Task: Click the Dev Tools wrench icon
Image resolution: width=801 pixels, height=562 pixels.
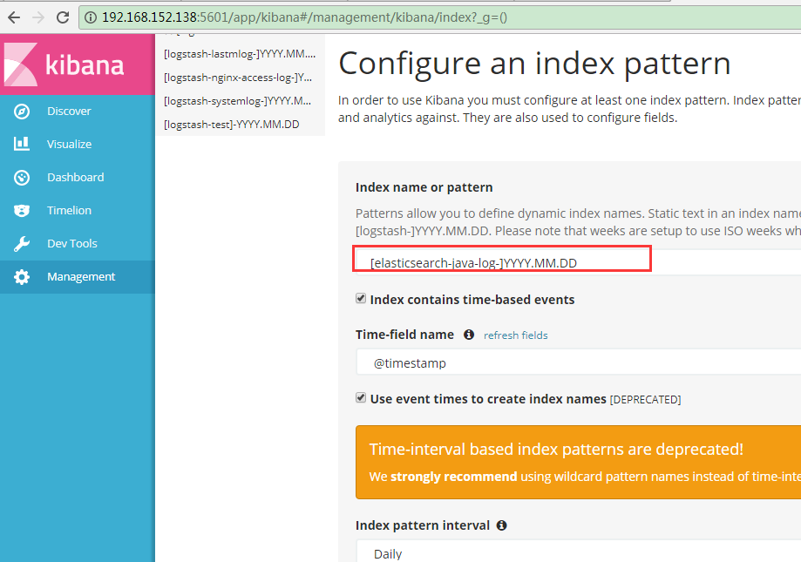Action: [x=22, y=243]
